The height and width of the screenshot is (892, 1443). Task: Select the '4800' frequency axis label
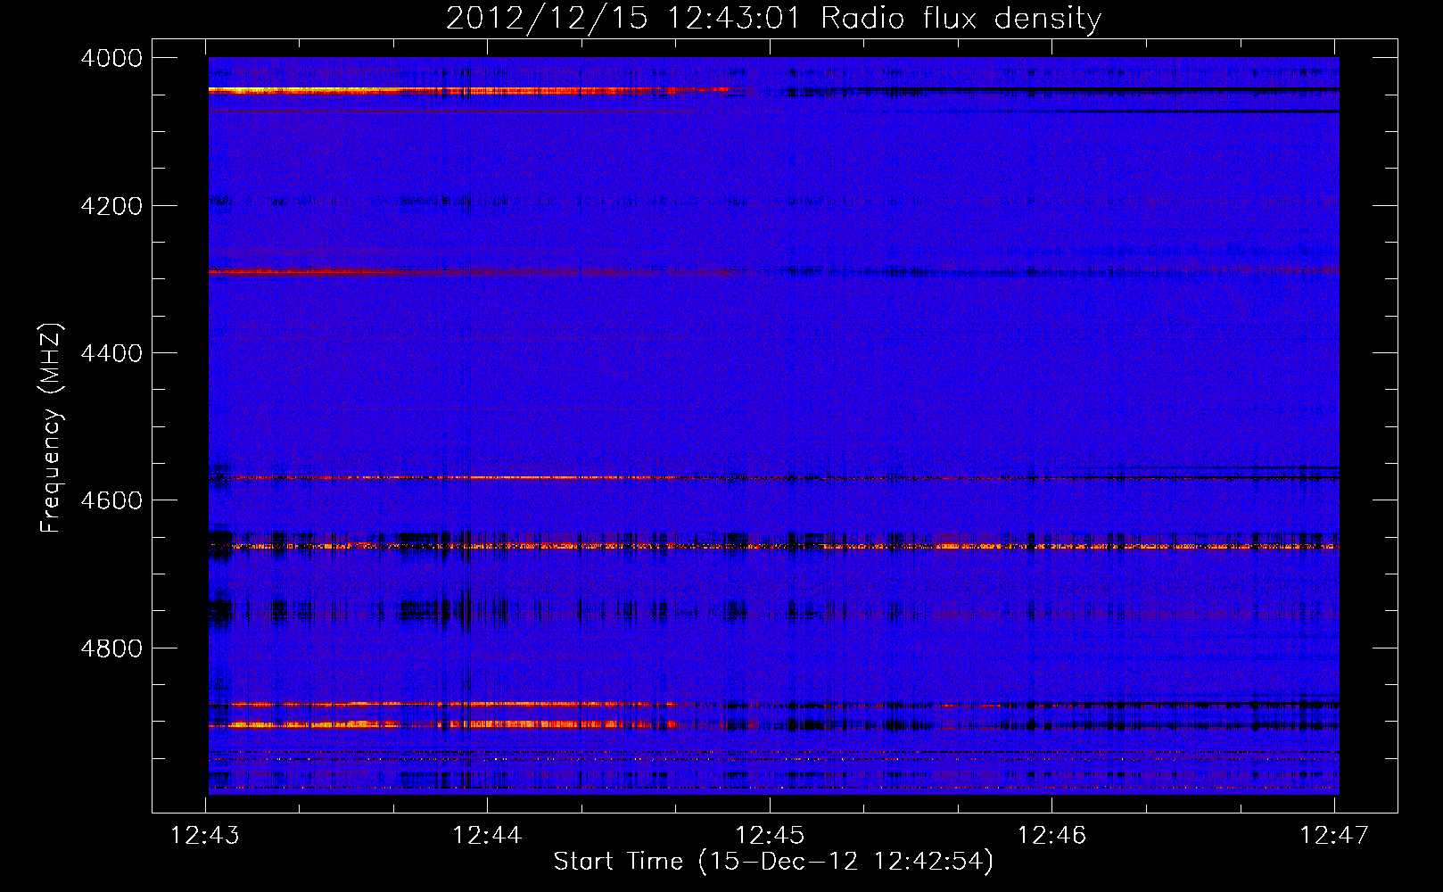coord(111,648)
